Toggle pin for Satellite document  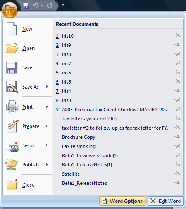click(x=177, y=174)
